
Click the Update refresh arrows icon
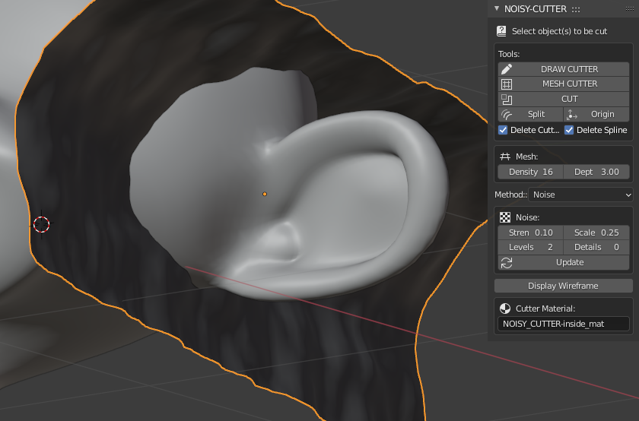507,263
